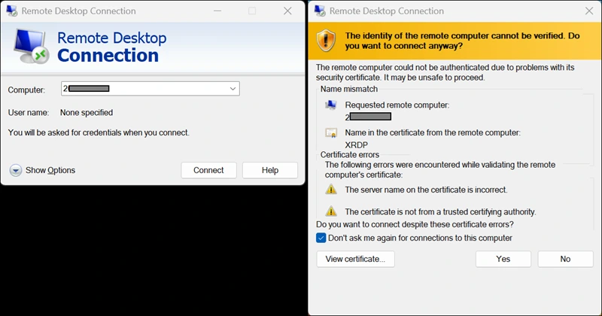Select the XRDP certificate name text

click(356, 145)
